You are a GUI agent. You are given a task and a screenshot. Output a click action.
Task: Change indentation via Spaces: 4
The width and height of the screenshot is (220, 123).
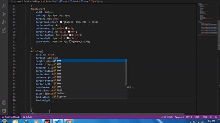tap(179, 117)
